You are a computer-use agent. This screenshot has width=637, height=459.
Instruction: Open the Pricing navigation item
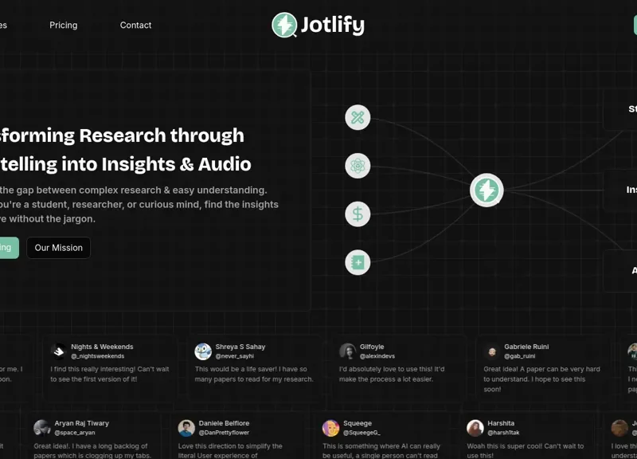63,25
